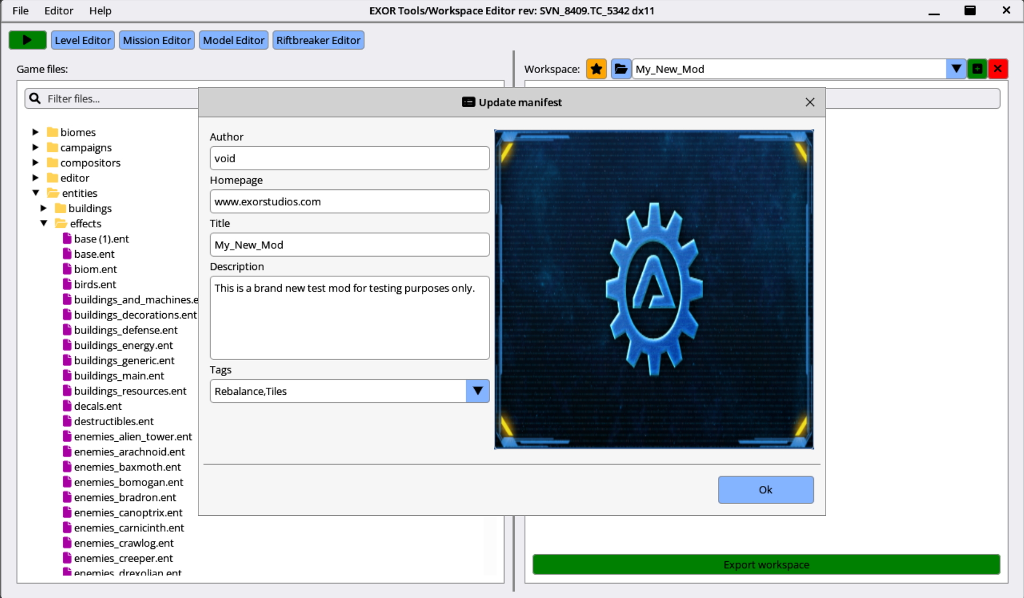
Task: Click the Description text area
Action: tap(350, 318)
